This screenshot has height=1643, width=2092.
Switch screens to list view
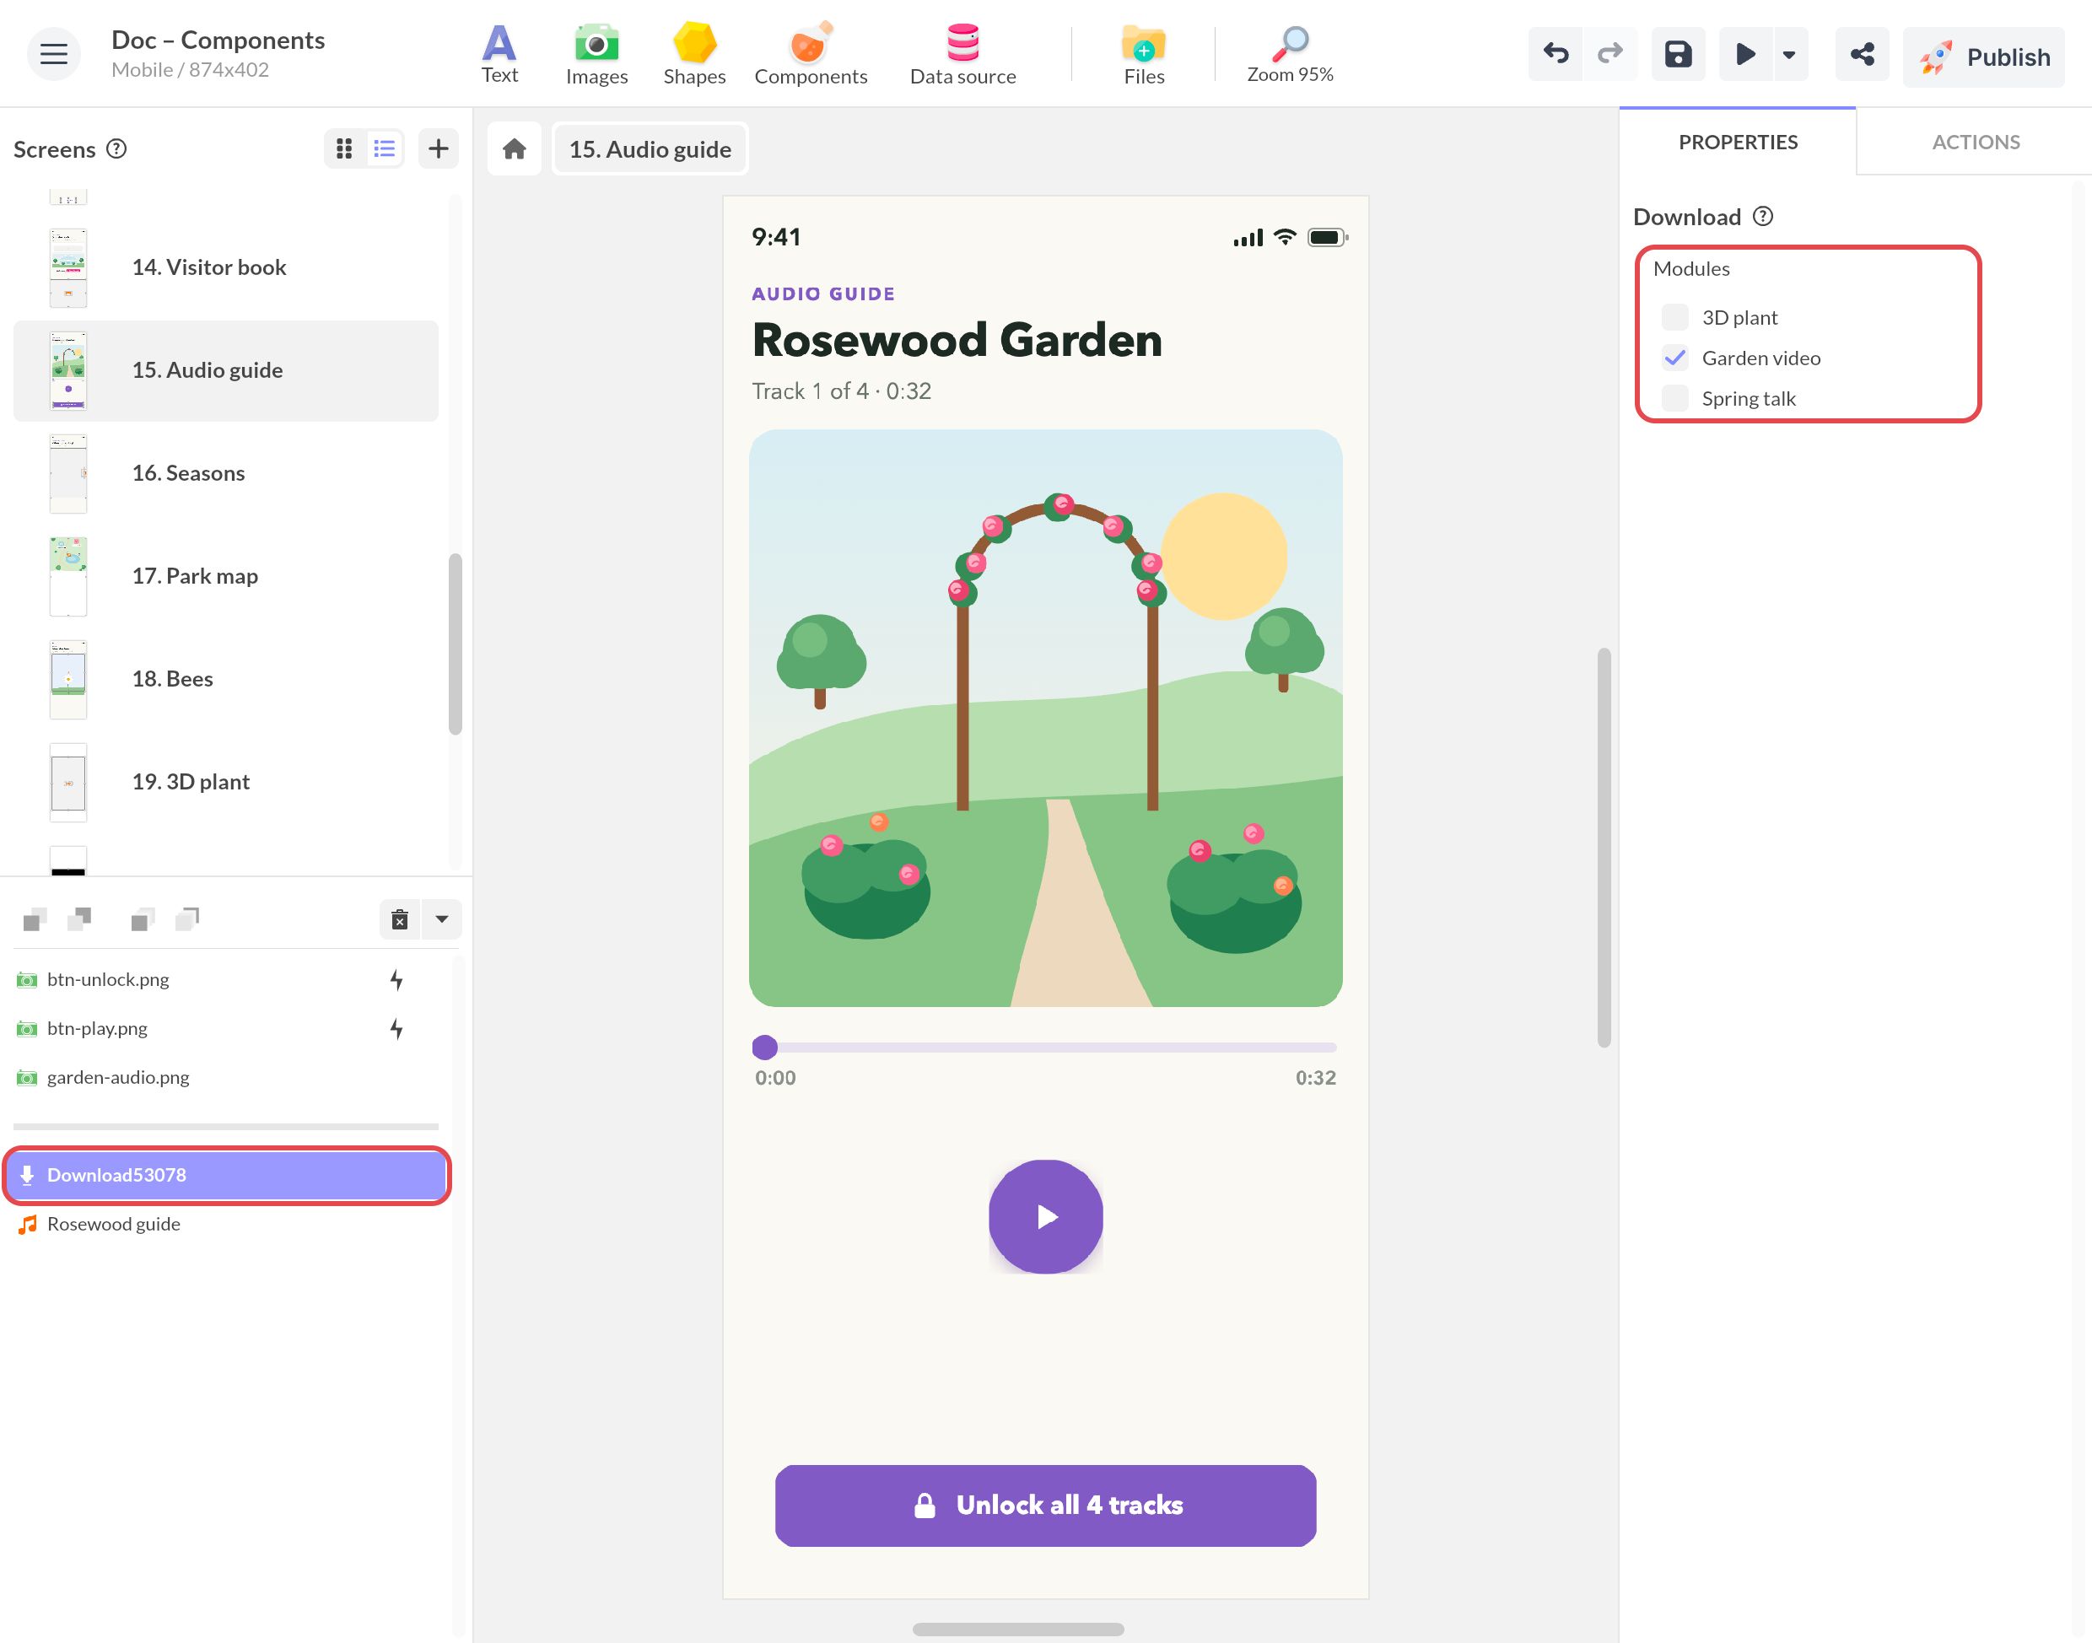pyautogui.click(x=384, y=148)
